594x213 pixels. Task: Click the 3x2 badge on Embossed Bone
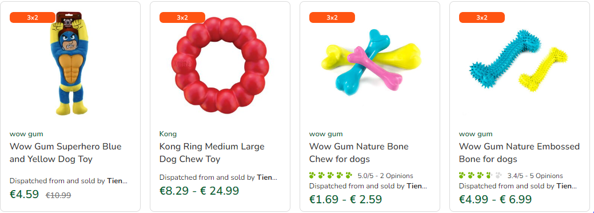[482, 18]
